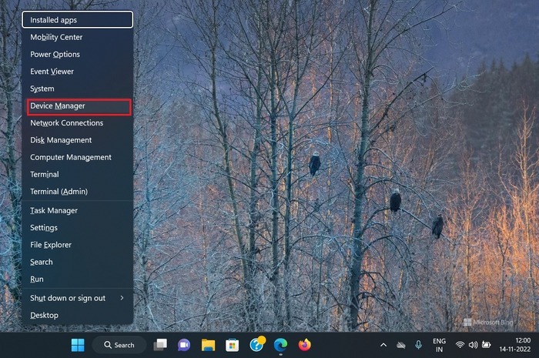Choose Search in the power menu
This screenshot has height=358, width=539.
pyautogui.click(x=77, y=262)
